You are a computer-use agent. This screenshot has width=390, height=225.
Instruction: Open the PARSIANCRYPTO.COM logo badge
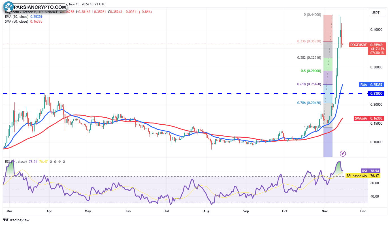tap(35, 7)
